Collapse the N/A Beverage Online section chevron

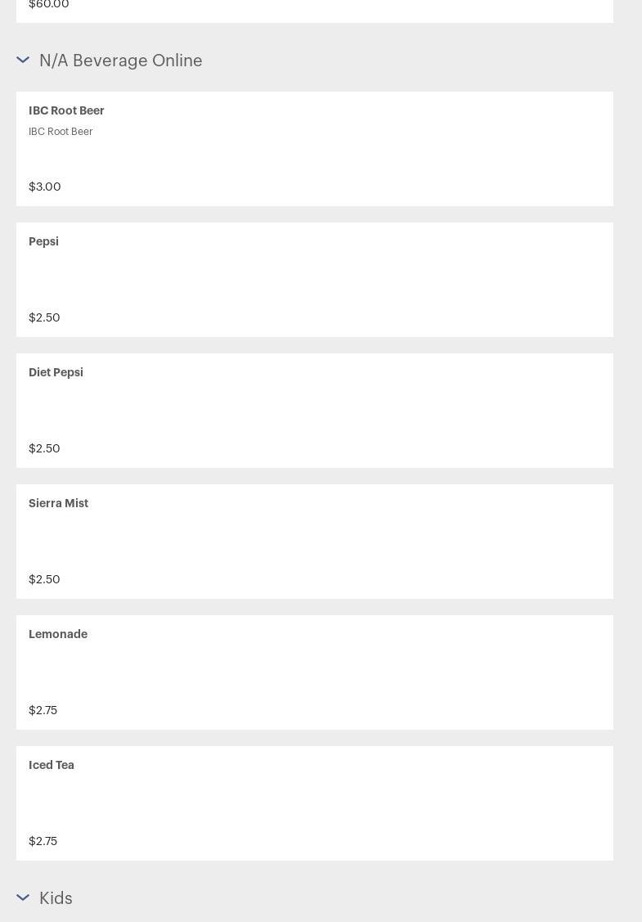point(23,60)
